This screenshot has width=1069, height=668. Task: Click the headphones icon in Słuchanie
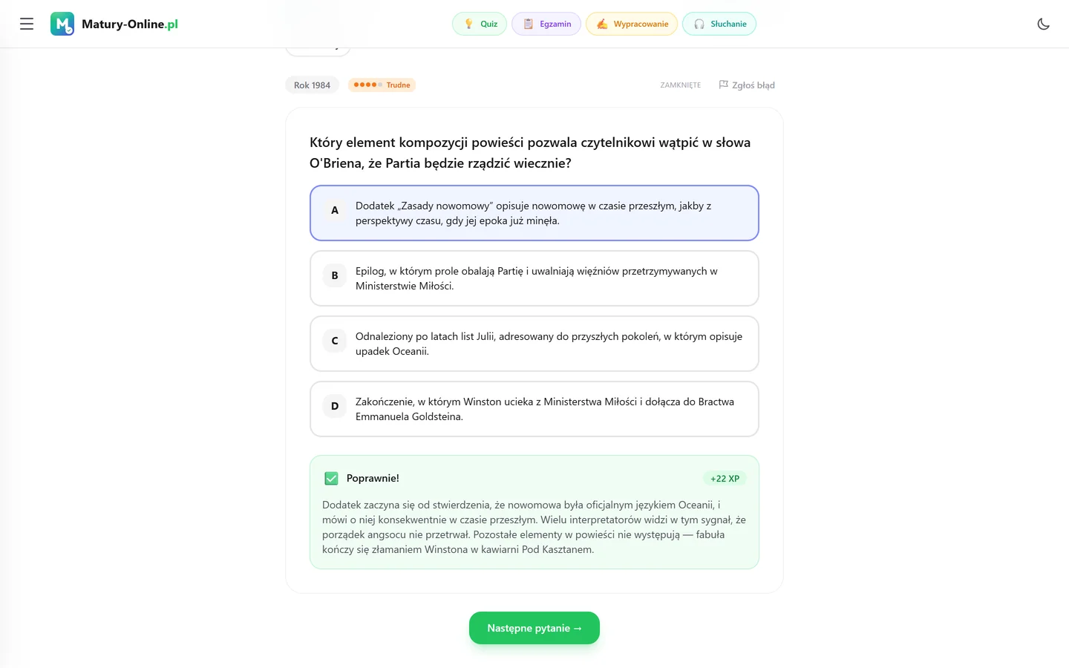pyautogui.click(x=699, y=24)
